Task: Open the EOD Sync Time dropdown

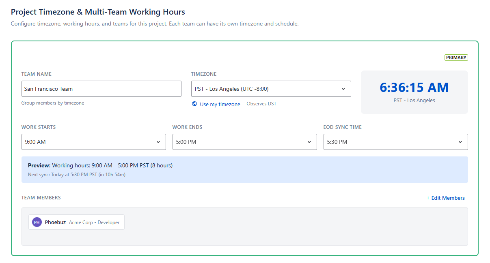Action: pos(396,142)
